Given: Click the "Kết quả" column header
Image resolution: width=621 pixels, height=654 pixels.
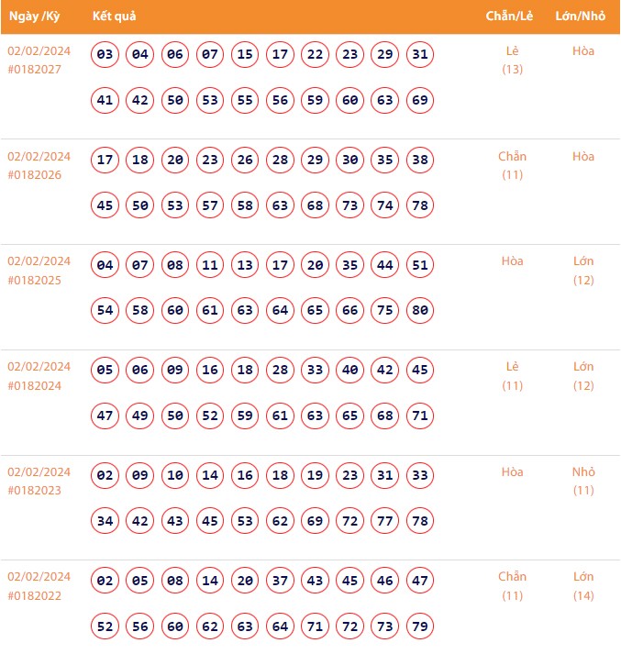Looking at the screenshot, I should tap(115, 17).
